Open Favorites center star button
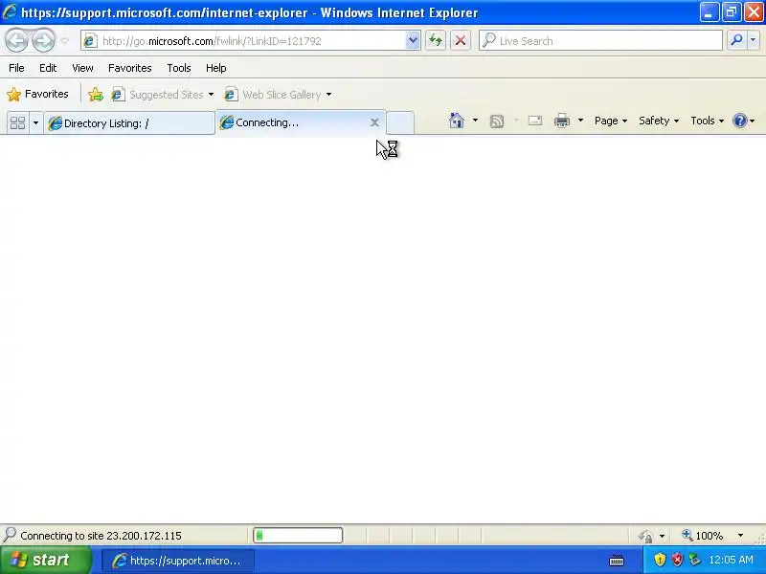 click(x=37, y=94)
